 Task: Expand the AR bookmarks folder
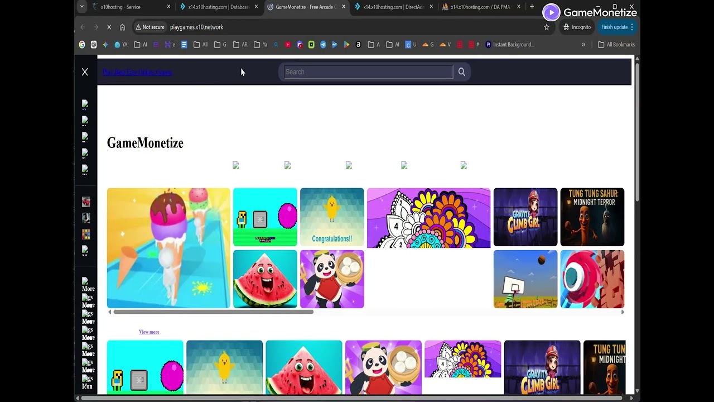(x=240, y=45)
